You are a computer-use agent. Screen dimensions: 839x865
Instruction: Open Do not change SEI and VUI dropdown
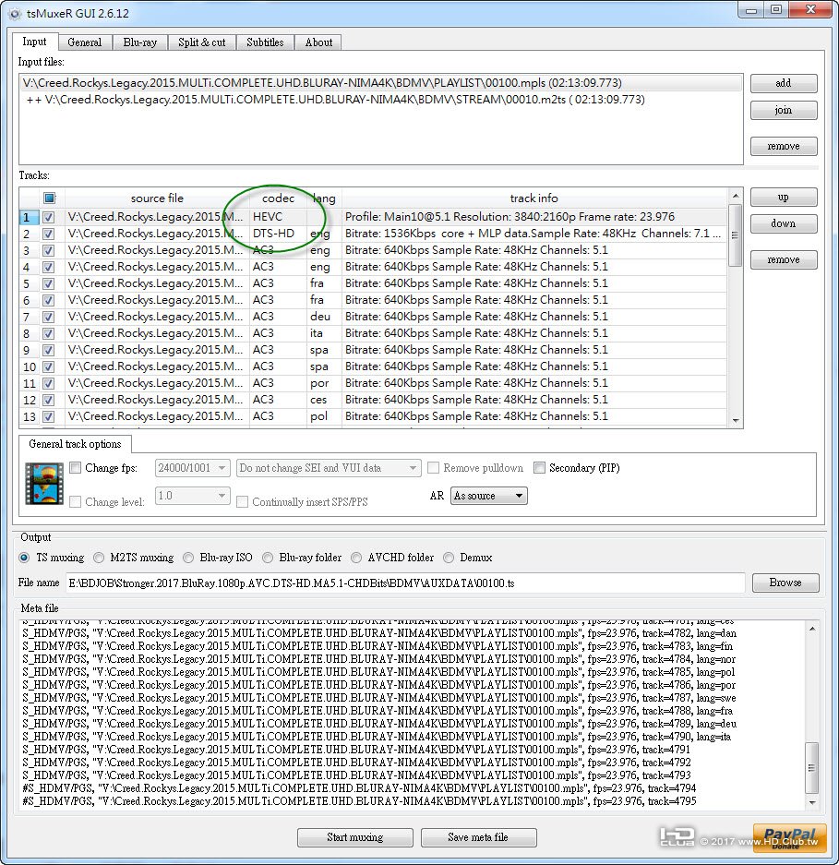pos(329,468)
